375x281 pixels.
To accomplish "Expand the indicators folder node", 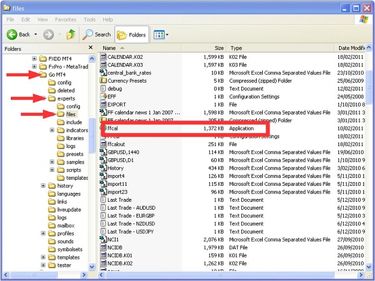I will [x=52, y=130].
